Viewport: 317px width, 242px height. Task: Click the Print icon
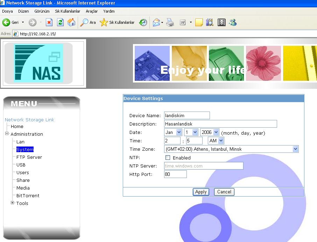point(170,22)
